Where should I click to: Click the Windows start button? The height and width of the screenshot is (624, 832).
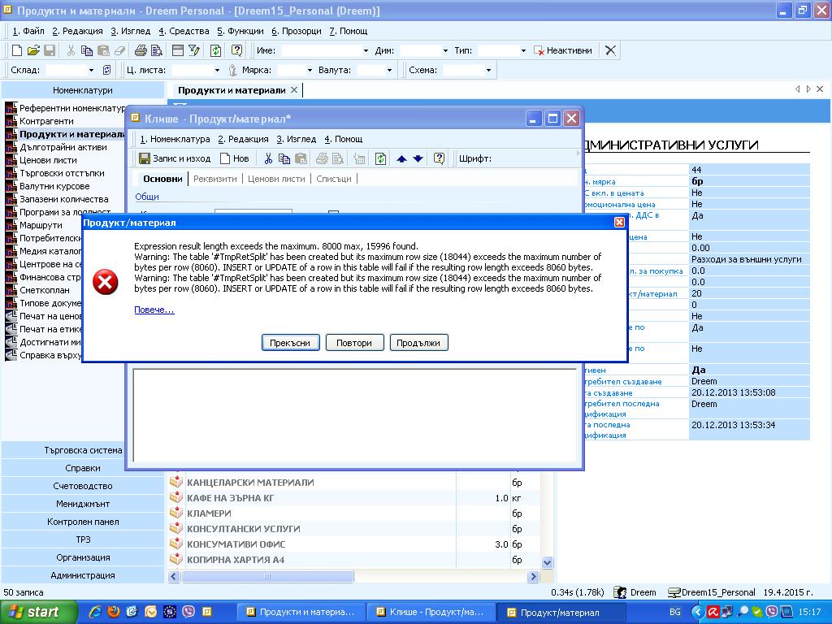38,613
